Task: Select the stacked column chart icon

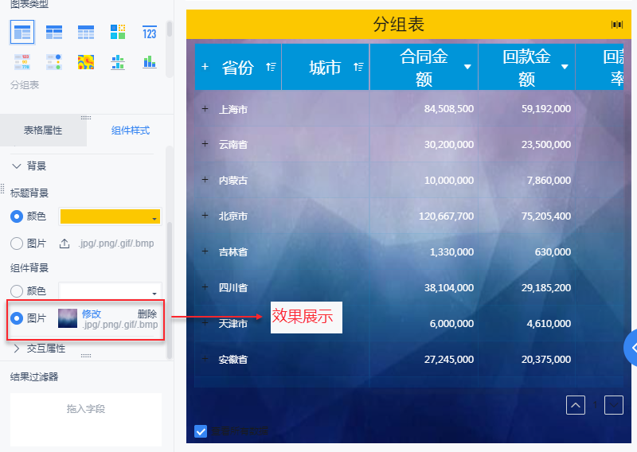Action: pyautogui.click(x=149, y=62)
